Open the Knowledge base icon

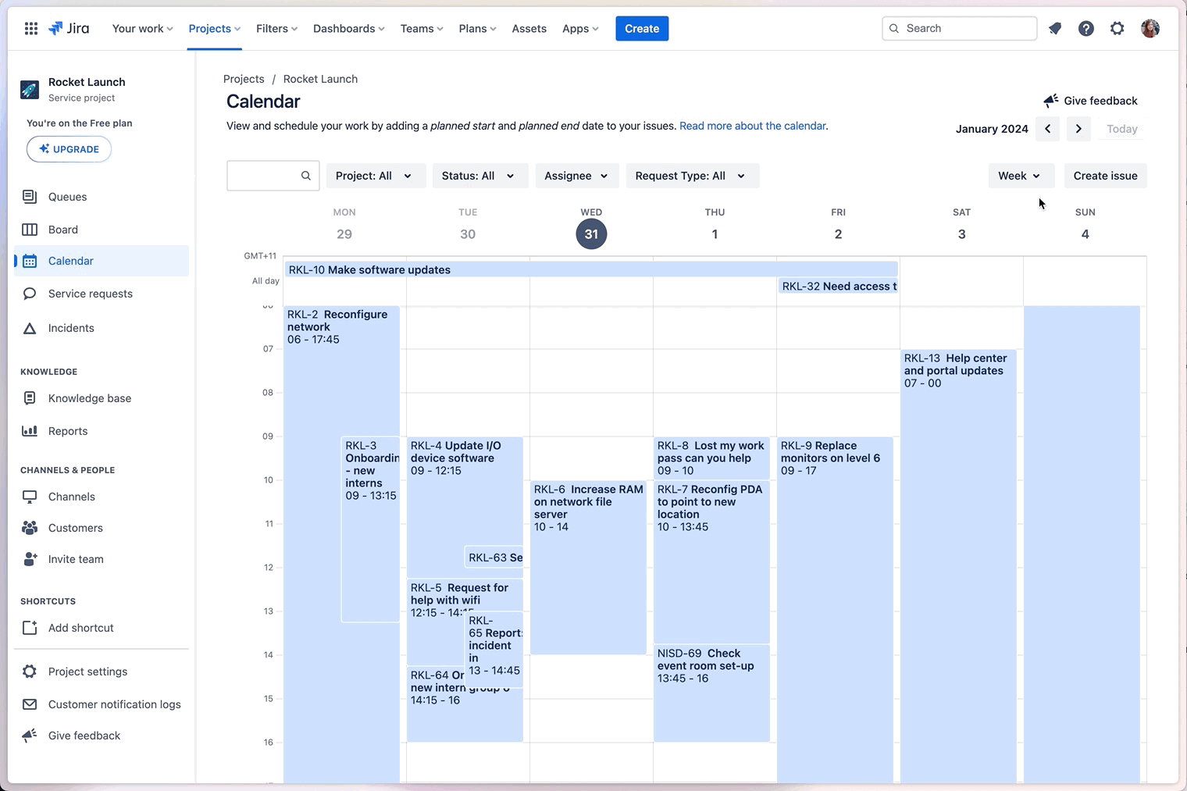tap(30, 398)
